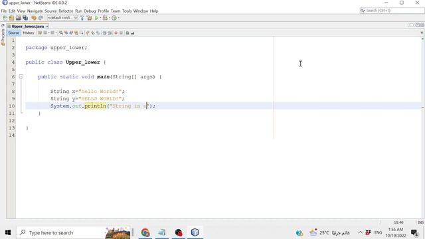Click the Open Project toolbar icon
Image resolution: width=425 pixels, height=239 pixels.
(18, 18)
